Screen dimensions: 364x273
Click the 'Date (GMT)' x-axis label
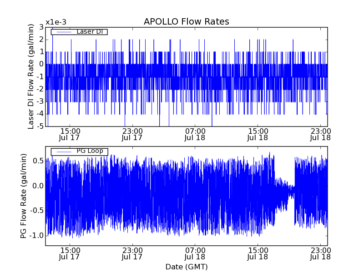(x=187, y=267)
